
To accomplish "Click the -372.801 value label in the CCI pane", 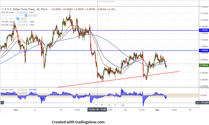I will click(204, 103).
